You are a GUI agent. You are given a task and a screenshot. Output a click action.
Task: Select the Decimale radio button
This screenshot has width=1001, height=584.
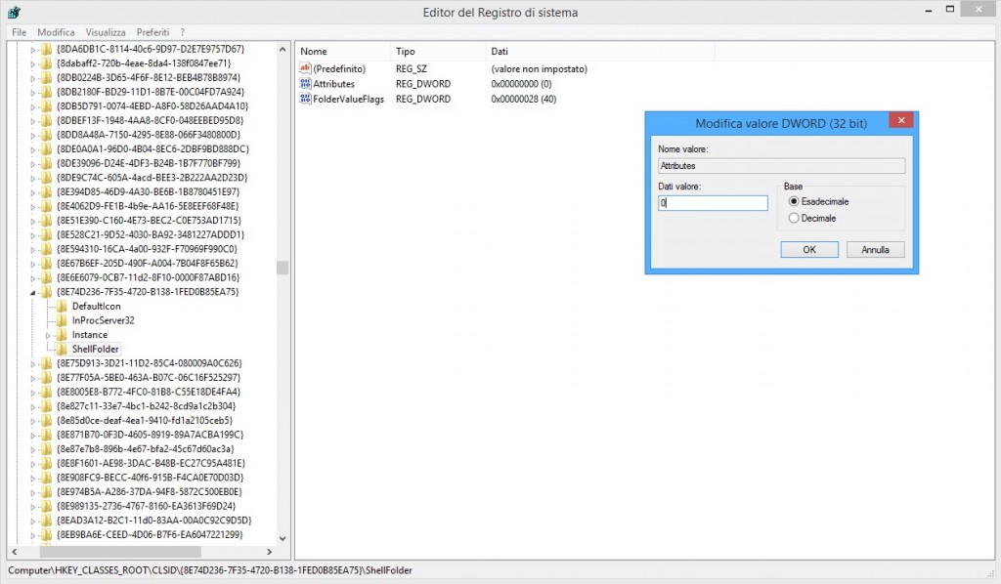click(x=794, y=218)
